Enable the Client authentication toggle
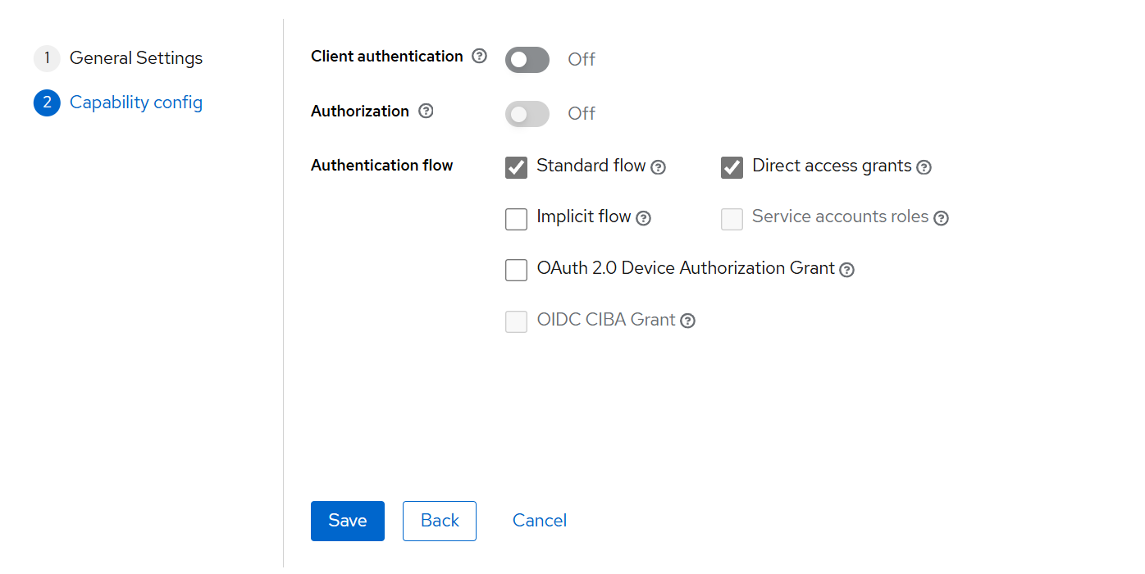The width and height of the screenshot is (1145, 574). tap(527, 59)
